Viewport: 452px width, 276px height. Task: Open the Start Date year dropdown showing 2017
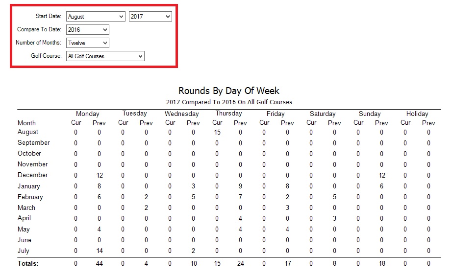151,17
